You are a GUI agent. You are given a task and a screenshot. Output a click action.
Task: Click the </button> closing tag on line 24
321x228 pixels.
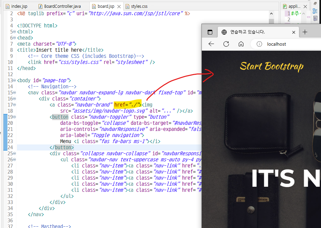(62, 147)
